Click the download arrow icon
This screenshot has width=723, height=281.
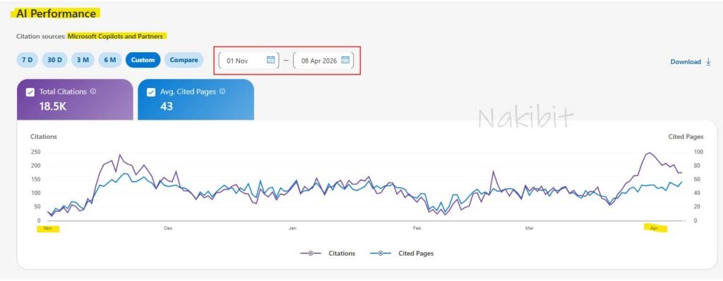coord(708,62)
